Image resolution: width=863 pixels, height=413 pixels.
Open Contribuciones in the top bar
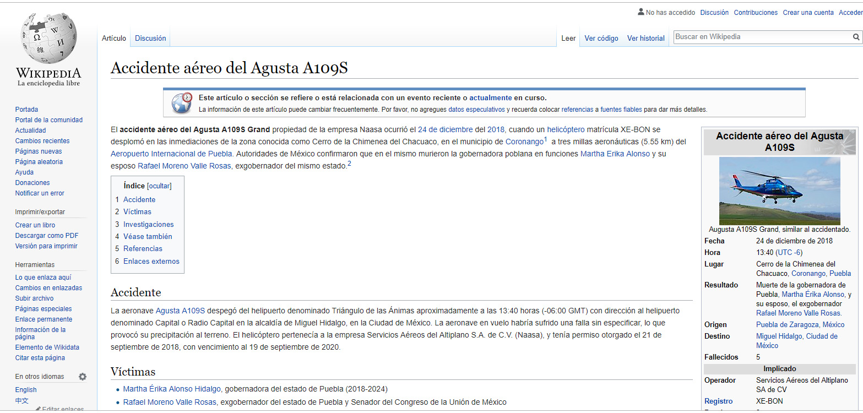(x=756, y=13)
